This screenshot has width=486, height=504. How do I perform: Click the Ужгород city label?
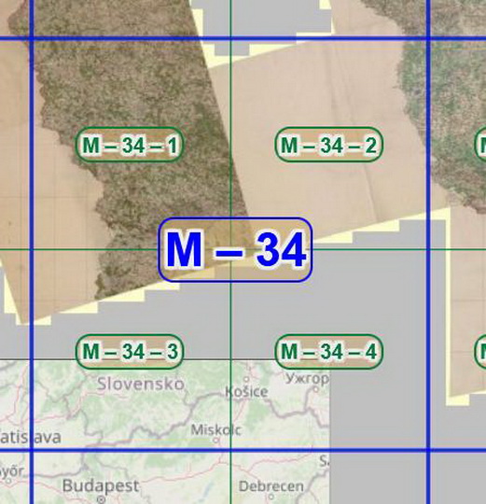(308, 378)
